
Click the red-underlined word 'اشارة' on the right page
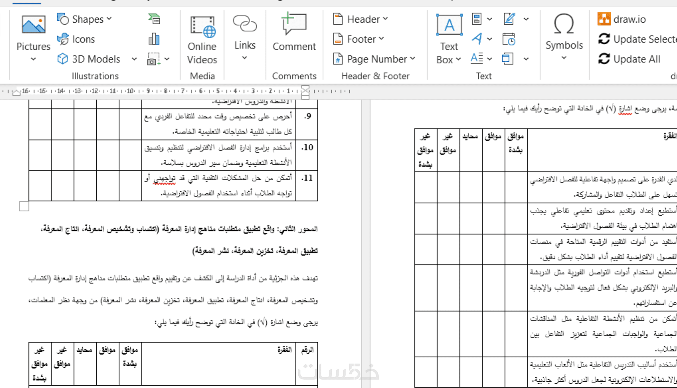[626, 109]
